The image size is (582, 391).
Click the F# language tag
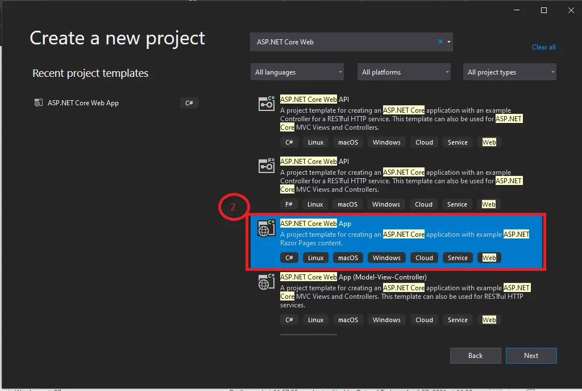pos(289,204)
